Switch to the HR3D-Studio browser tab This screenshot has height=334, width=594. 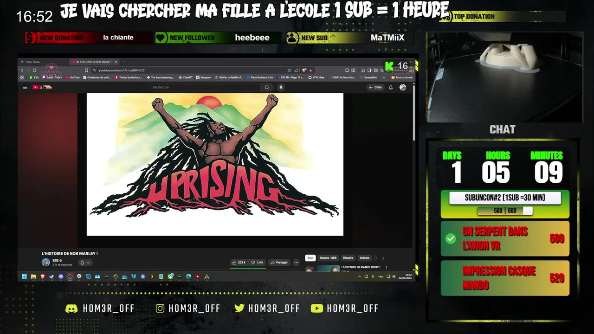[33, 62]
